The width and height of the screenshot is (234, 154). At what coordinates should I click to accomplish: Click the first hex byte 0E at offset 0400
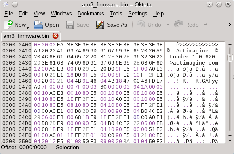[37, 45]
